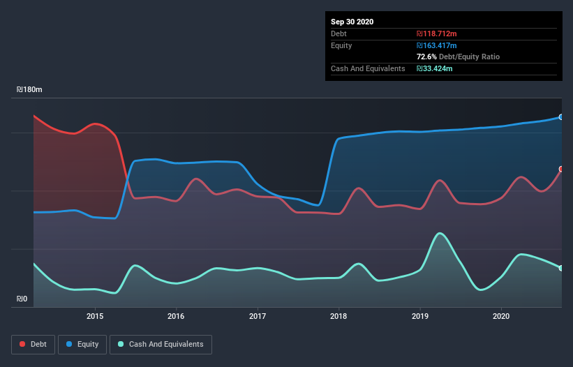Click the Equity label in tooltip
This screenshot has height=367, width=573.
(341, 45)
